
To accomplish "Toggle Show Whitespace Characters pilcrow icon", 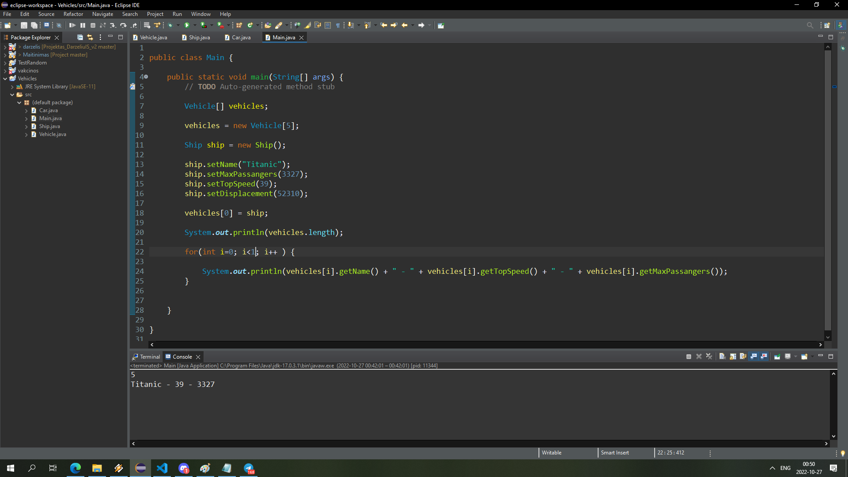I will tap(338, 25).
